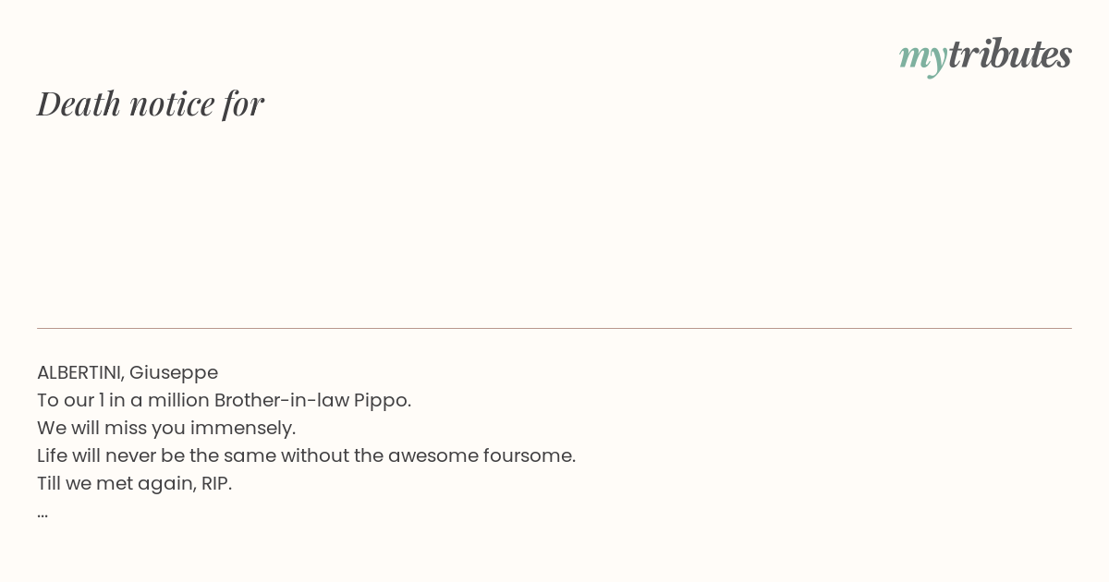Image resolution: width=1109 pixels, height=582 pixels.
Task: Select the "Death notice for" heading
Action: click(x=151, y=103)
